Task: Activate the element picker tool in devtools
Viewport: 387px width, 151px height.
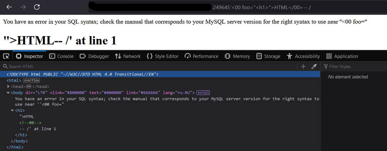Action: pyautogui.click(x=6, y=56)
